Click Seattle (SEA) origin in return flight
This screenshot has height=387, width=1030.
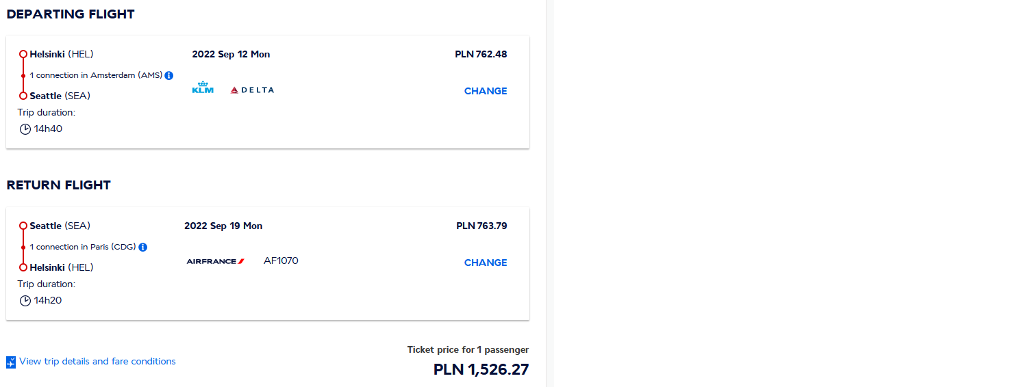click(x=60, y=226)
